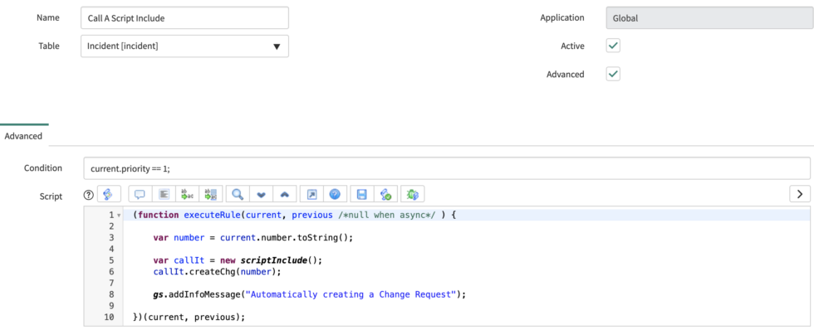Expand the right chevron beside script toolbar

tap(800, 194)
